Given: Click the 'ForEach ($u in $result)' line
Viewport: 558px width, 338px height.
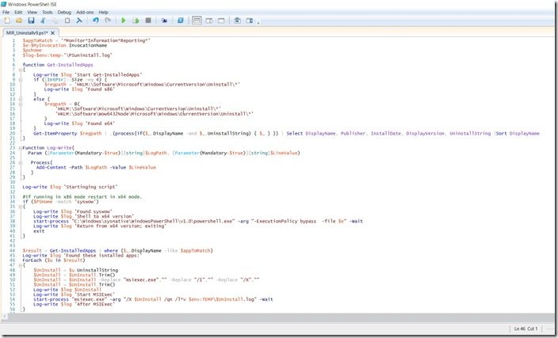Looking at the screenshot, I should coord(54,260).
